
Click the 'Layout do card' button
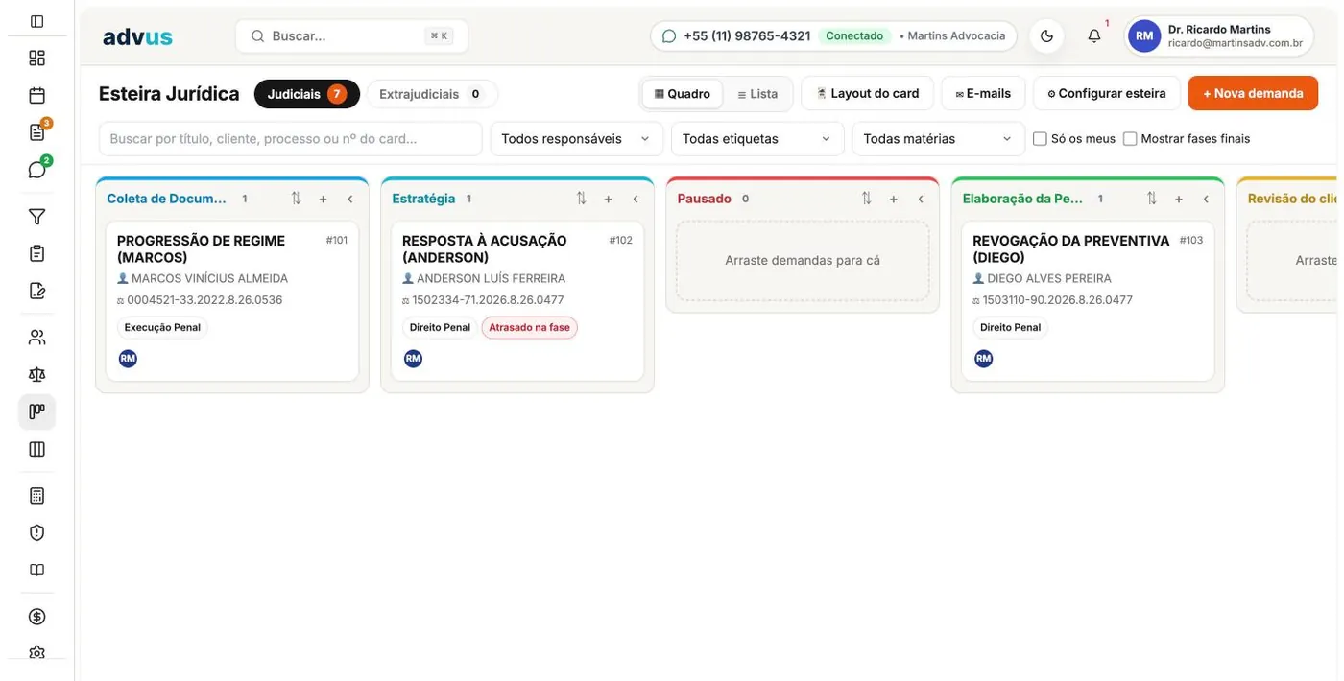pos(868,93)
